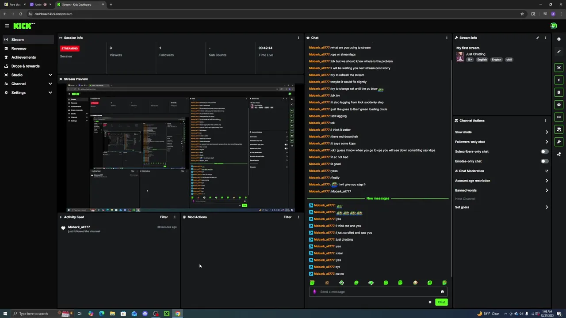Click the stream preview thumbnail

[181, 148]
